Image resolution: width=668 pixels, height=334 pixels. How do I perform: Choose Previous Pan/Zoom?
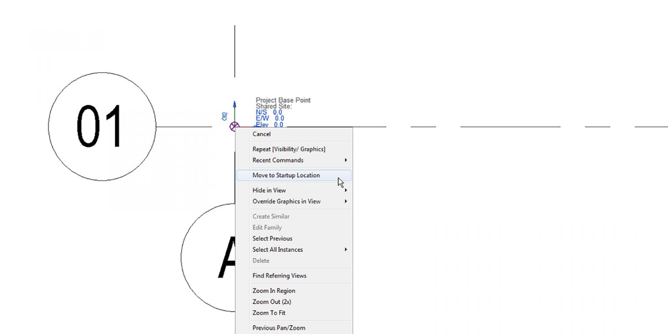(x=279, y=328)
